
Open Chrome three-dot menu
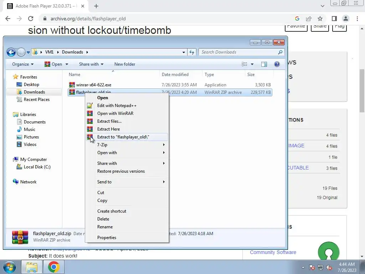(357, 19)
